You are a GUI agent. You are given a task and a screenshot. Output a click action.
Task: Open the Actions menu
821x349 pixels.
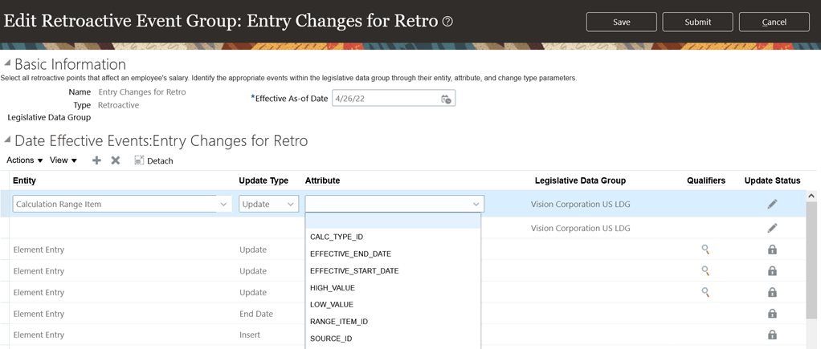click(25, 160)
